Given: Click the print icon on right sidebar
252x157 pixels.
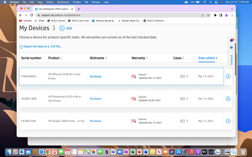Looking at the screenshot, I should 231,47.
